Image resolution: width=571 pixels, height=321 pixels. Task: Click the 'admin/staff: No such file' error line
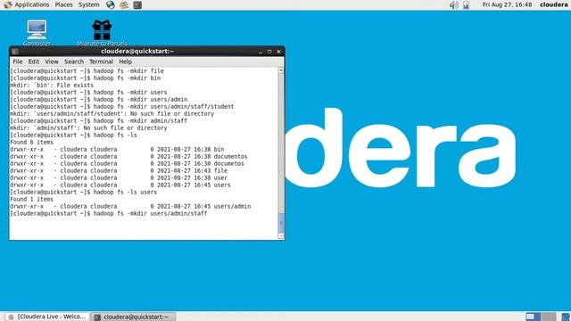click(x=88, y=128)
